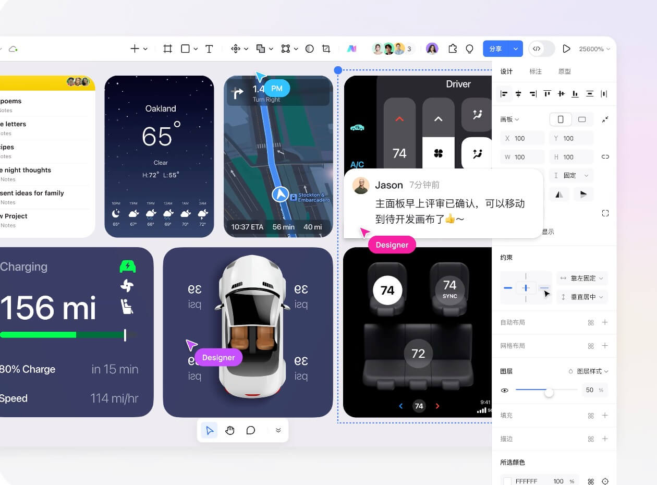Open the 25600% zoom level dropdown
Image resolution: width=657 pixels, height=485 pixels.
pyautogui.click(x=593, y=49)
